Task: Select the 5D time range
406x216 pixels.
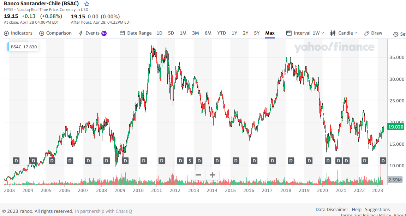Action: (x=171, y=33)
